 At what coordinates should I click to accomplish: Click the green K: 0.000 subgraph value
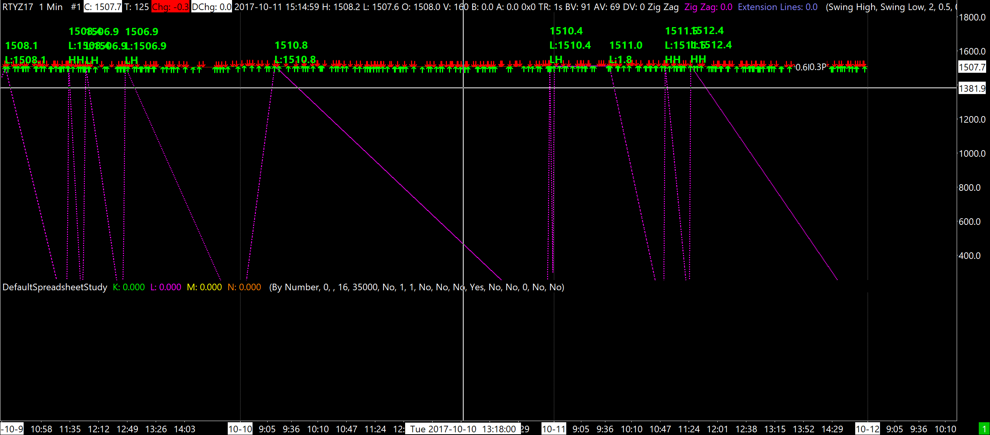pos(129,287)
